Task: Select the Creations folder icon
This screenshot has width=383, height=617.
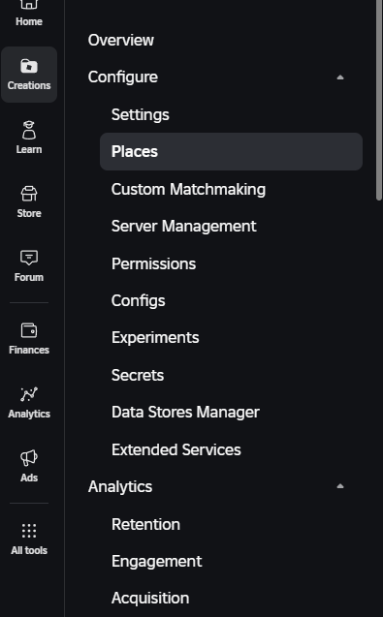Action: (29, 66)
